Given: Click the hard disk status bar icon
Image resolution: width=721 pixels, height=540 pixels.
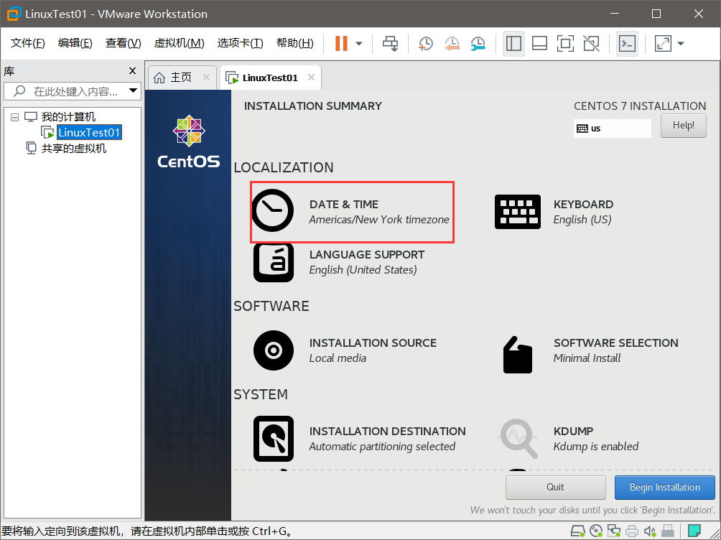Looking at the screenshot, I should click(578, 531).
